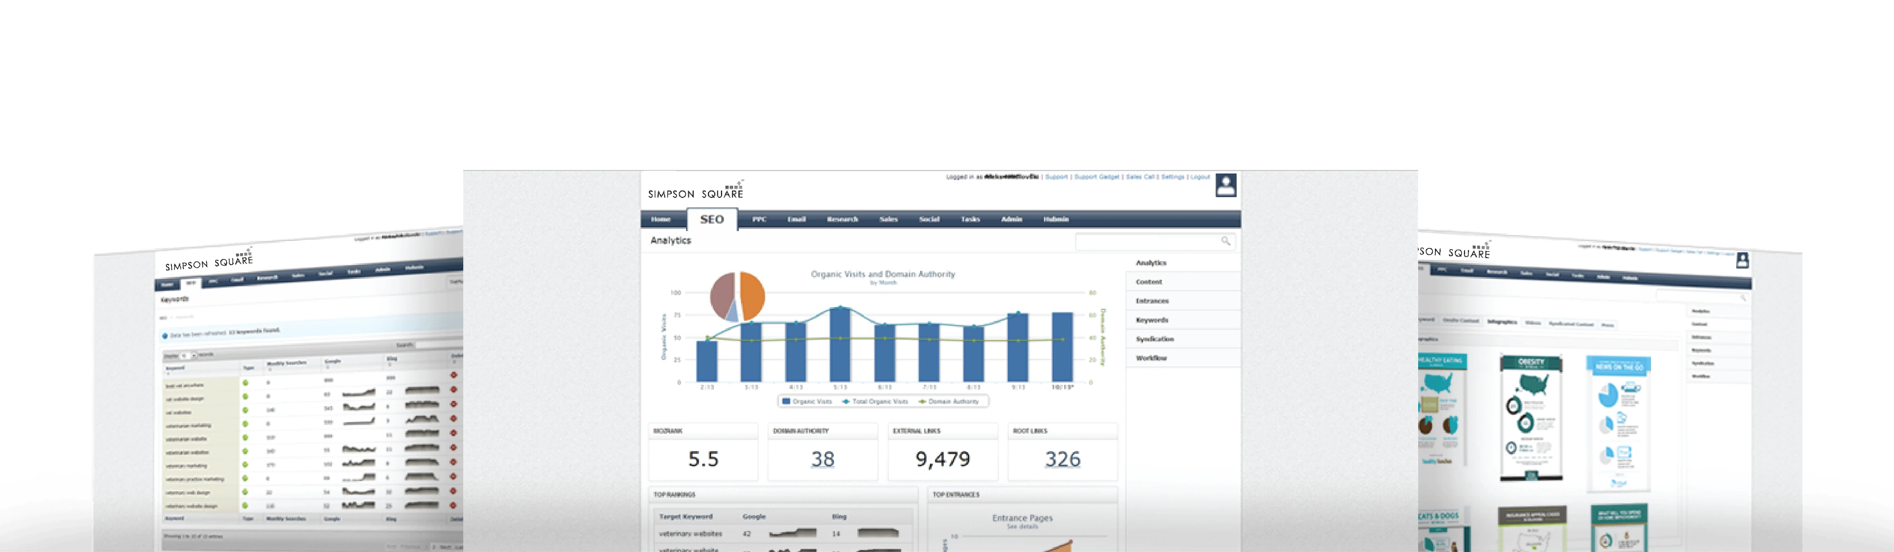Click the Google column header in Top Rankings

point(754,517)
